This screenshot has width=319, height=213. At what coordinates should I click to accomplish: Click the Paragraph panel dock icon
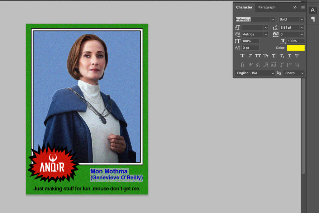coord(313,19)
